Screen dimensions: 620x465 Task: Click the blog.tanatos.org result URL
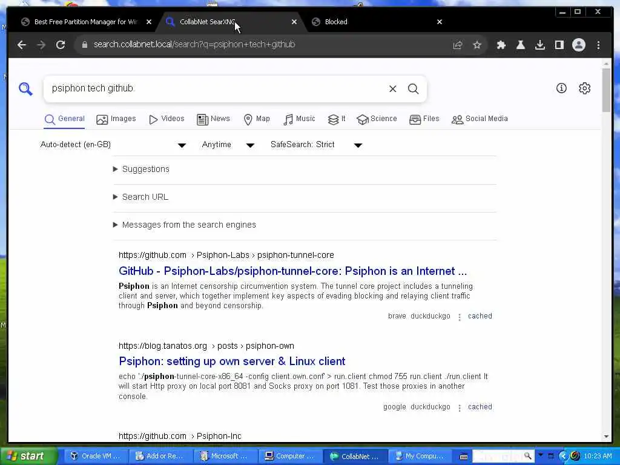point(206,346)
